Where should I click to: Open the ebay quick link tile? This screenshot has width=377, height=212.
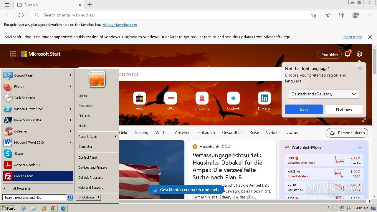click(140, 101)
